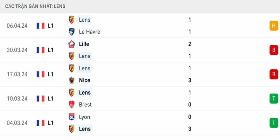Click red B badge for Lille match
Image resolution: width=280 pixels, height=140 pixels.
pos(274,50)
